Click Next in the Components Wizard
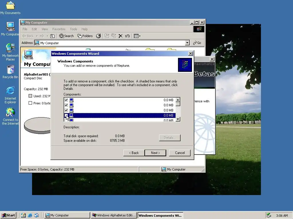 155,153
